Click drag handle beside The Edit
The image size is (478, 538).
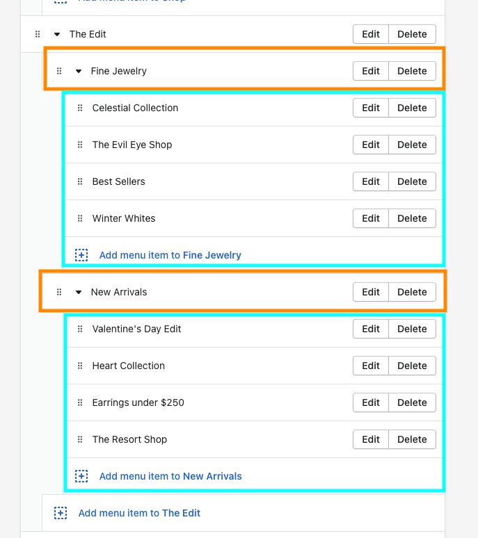click(x=38, y=34)
